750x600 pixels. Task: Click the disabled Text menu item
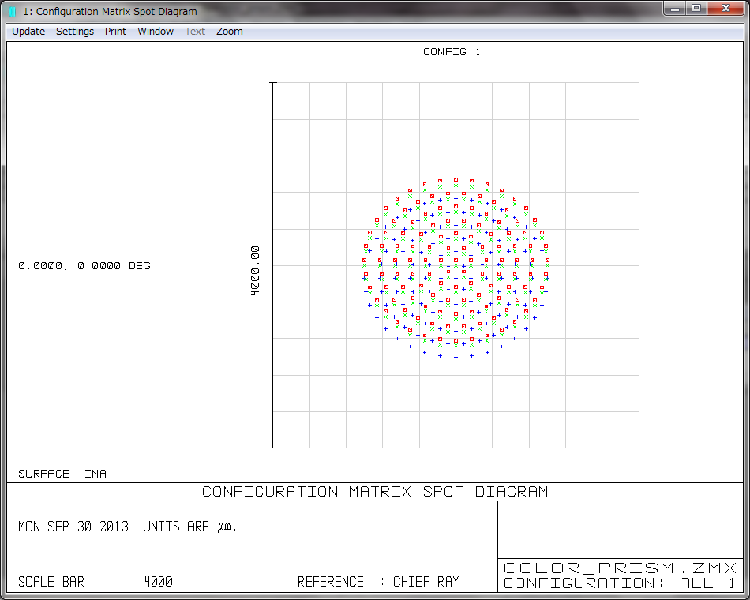(x=195, y=32)
